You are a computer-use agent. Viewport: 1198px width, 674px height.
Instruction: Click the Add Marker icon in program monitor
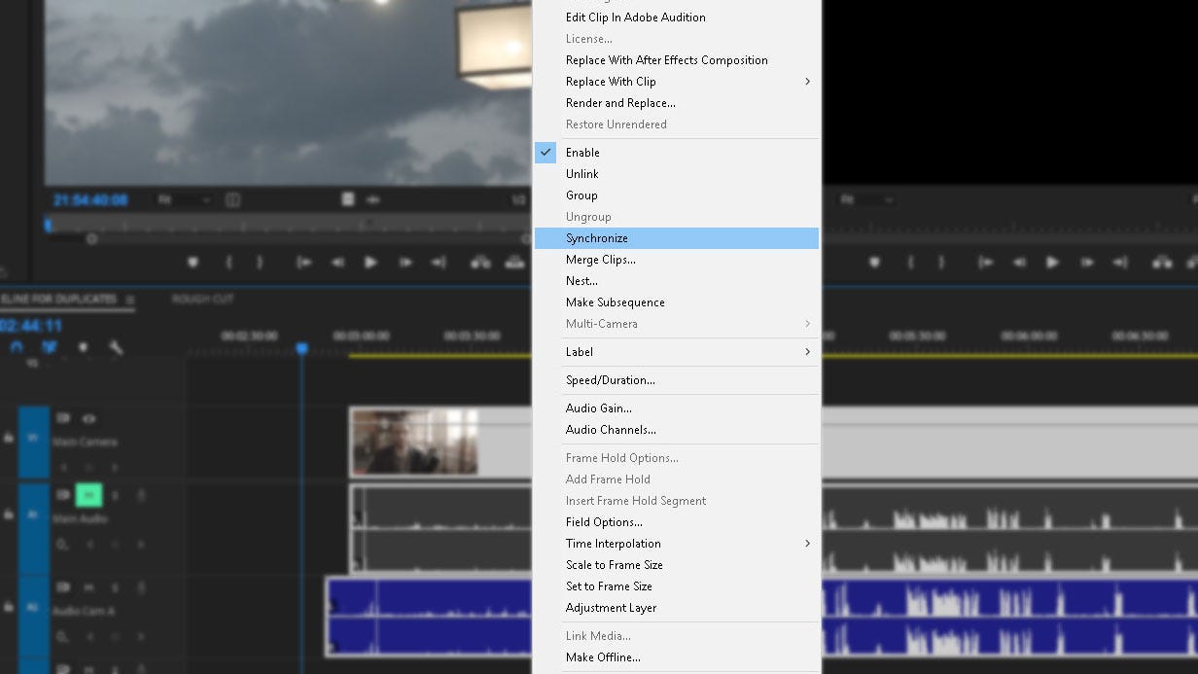click(193, 262)
